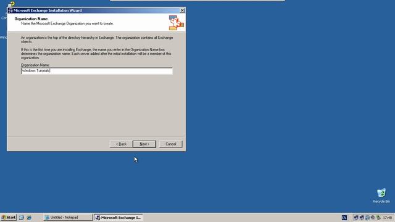Click the Show Desktop quick launch icon

[22, 218]
